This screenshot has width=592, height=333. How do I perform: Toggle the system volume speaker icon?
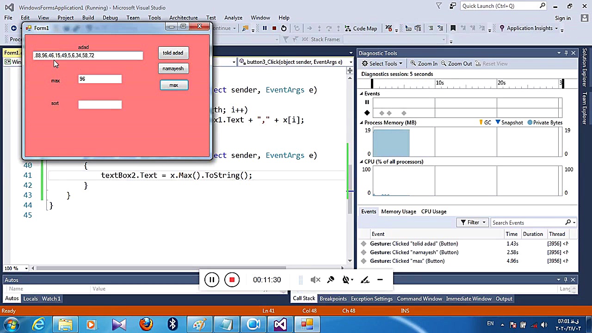544,324
